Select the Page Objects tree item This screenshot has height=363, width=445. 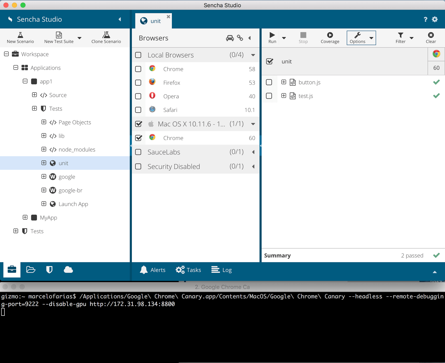[75, 122]
